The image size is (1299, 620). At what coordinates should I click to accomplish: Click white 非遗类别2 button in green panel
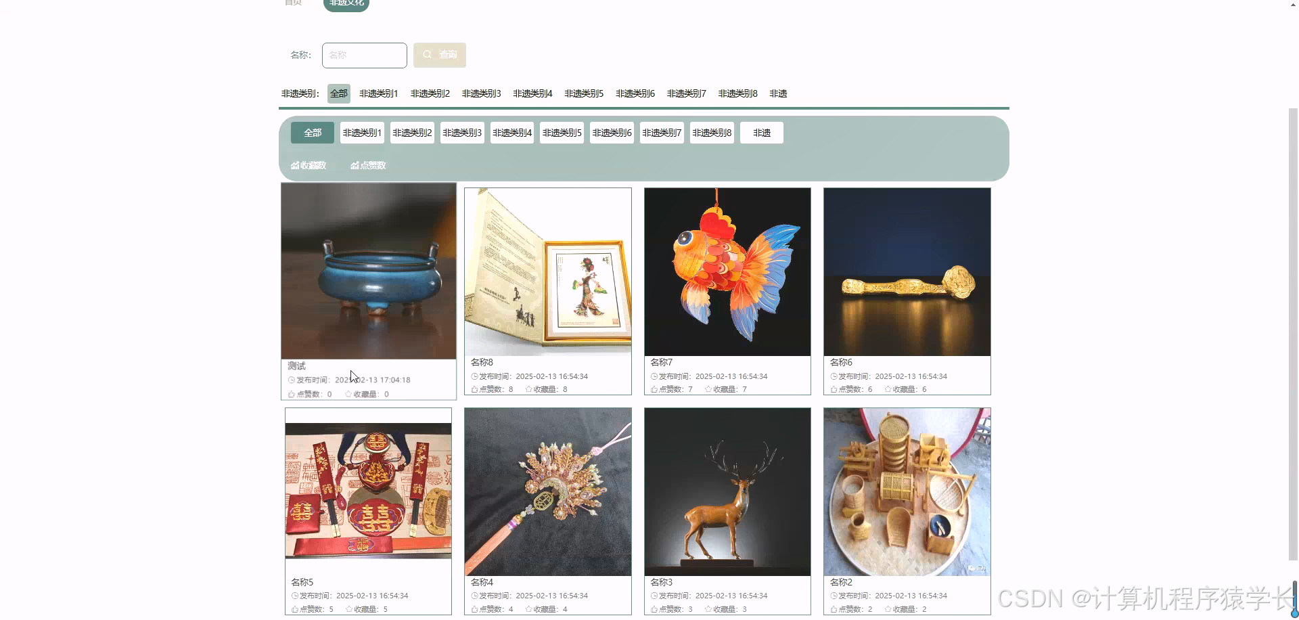[x=412, y=133]
